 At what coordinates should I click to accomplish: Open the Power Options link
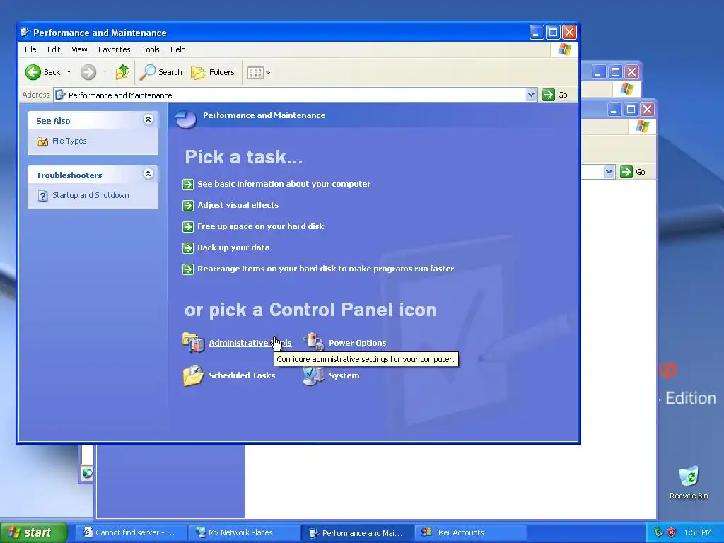click(357, 343)
